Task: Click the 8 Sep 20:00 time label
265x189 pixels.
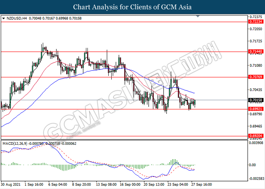Action: point(81,184)
